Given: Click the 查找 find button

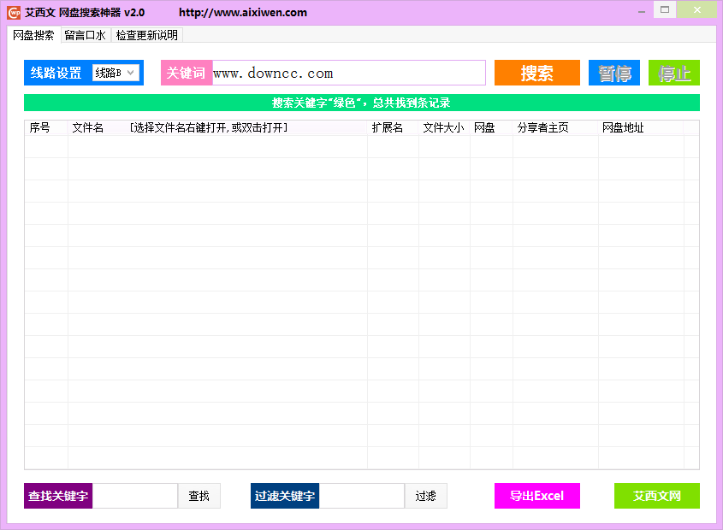Looking at the screenshot, I should 199,496.
